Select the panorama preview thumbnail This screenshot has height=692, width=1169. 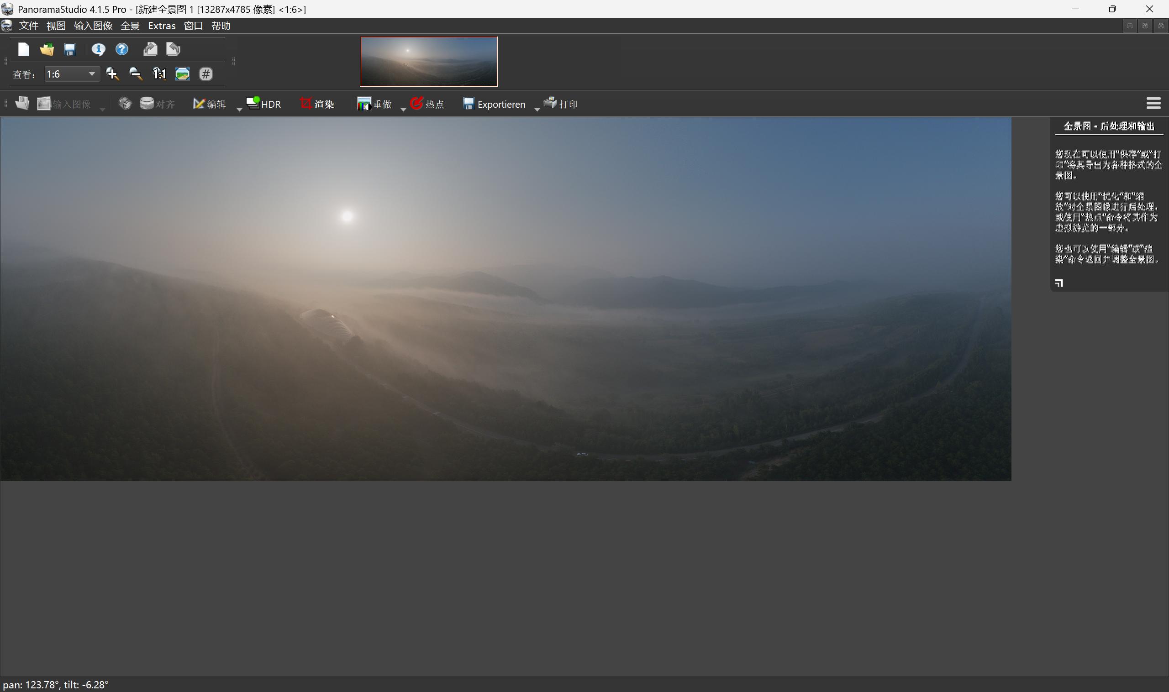428,61
